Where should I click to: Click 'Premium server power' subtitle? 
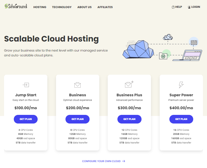click(x=181, y=100)
